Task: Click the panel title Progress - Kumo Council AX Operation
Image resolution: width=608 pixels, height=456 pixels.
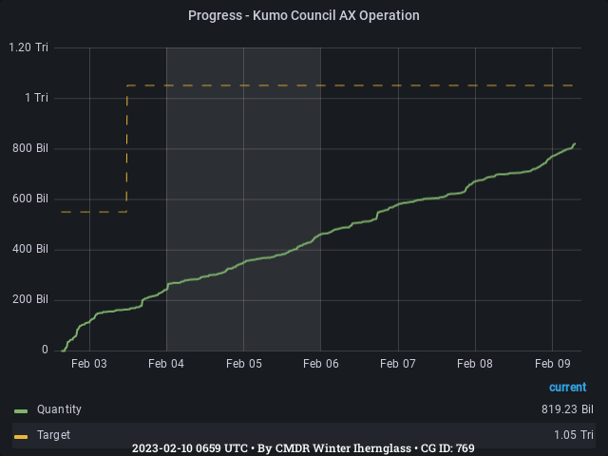Action: coord(304,15)
